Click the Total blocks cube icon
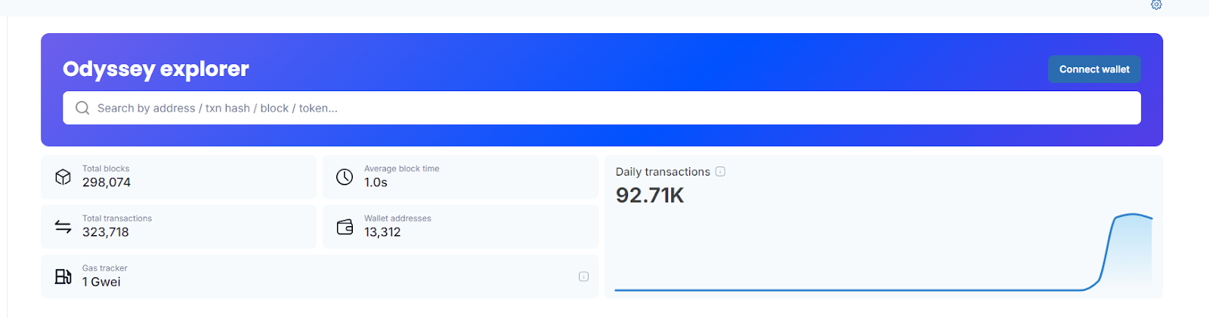The width and height of the screenshot is (1209, 318). click(x=63, y=177)
